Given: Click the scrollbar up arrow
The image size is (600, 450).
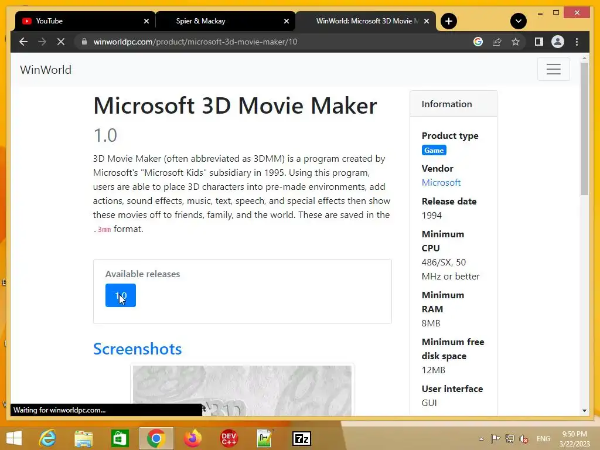Looking at the screenshot, I should point(584,59).
